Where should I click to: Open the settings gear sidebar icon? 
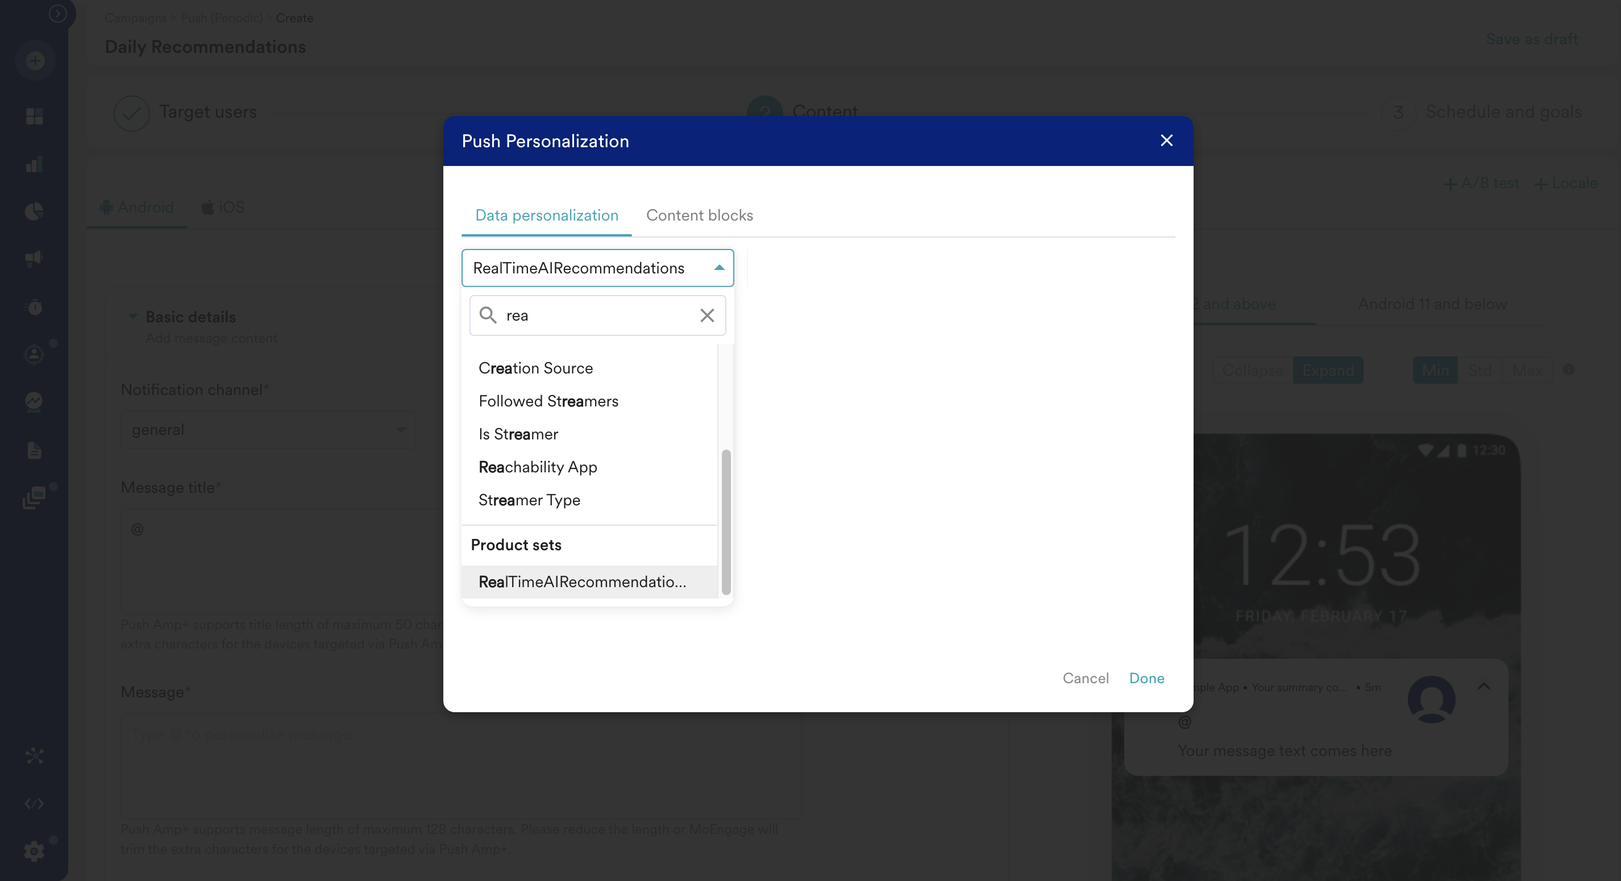(x=35, y=851)
